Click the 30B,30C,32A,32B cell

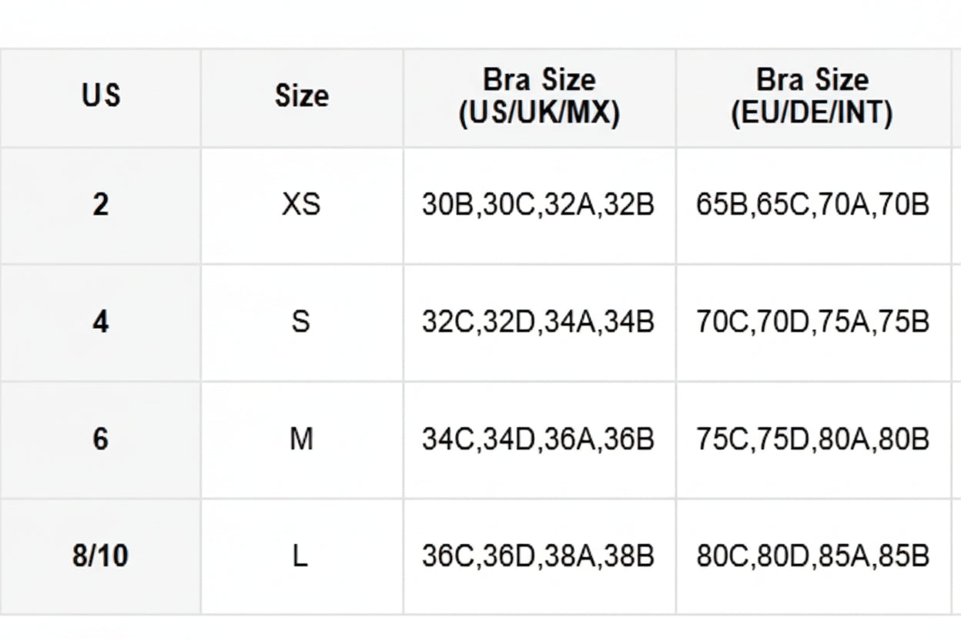(538, 205)
